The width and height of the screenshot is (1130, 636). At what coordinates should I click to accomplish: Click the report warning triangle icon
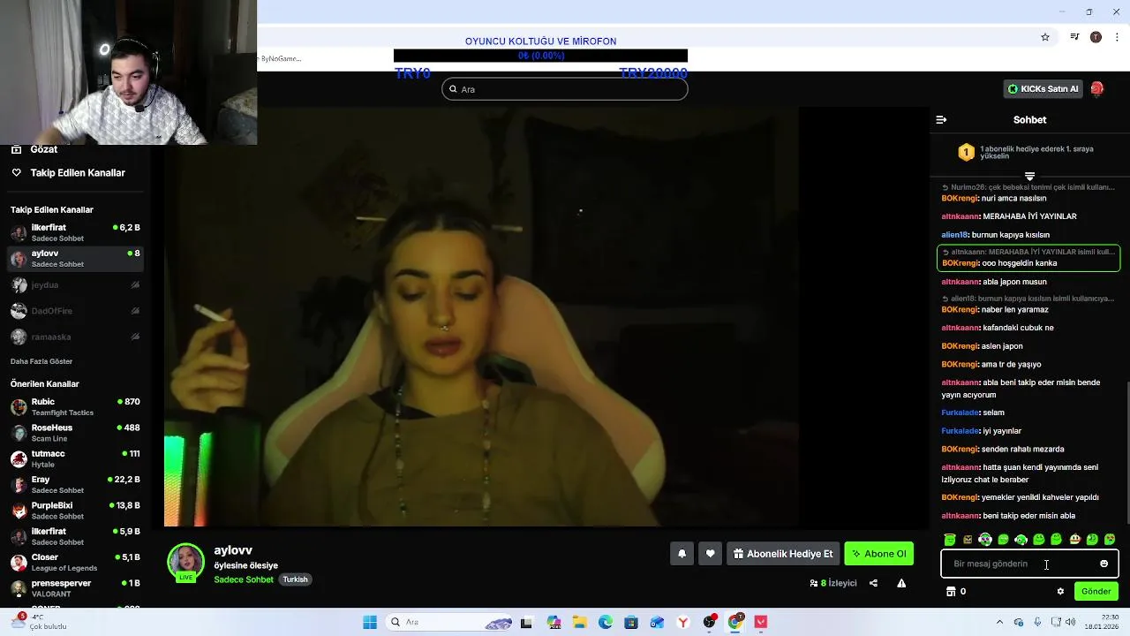point(901,583)
